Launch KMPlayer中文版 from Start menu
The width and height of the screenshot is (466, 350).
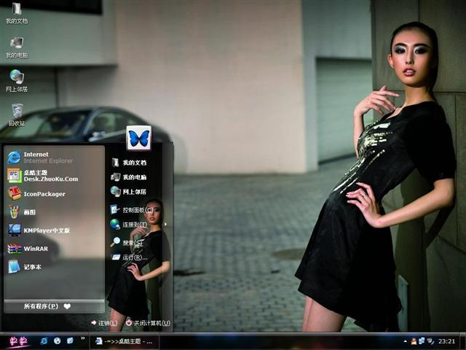(54, 230)
